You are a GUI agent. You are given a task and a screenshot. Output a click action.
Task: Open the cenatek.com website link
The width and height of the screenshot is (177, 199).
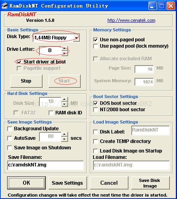pyautogui.click(x=131, y=20)
